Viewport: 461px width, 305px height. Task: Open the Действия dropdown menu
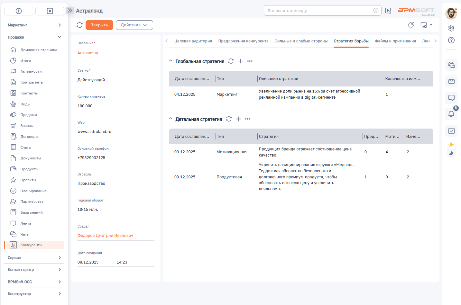pos(134,25)
